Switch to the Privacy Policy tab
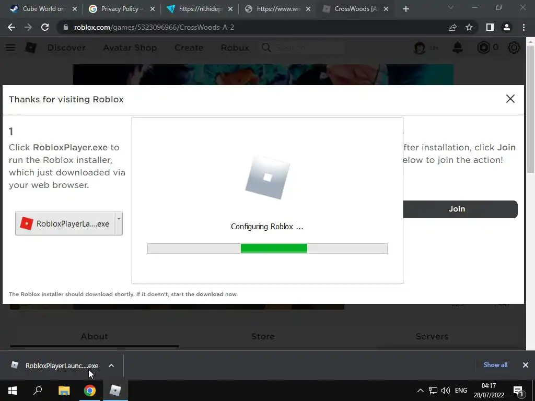The height and width of the screenshot is (401, 535). pyautogui.click(x=121, y=9)
